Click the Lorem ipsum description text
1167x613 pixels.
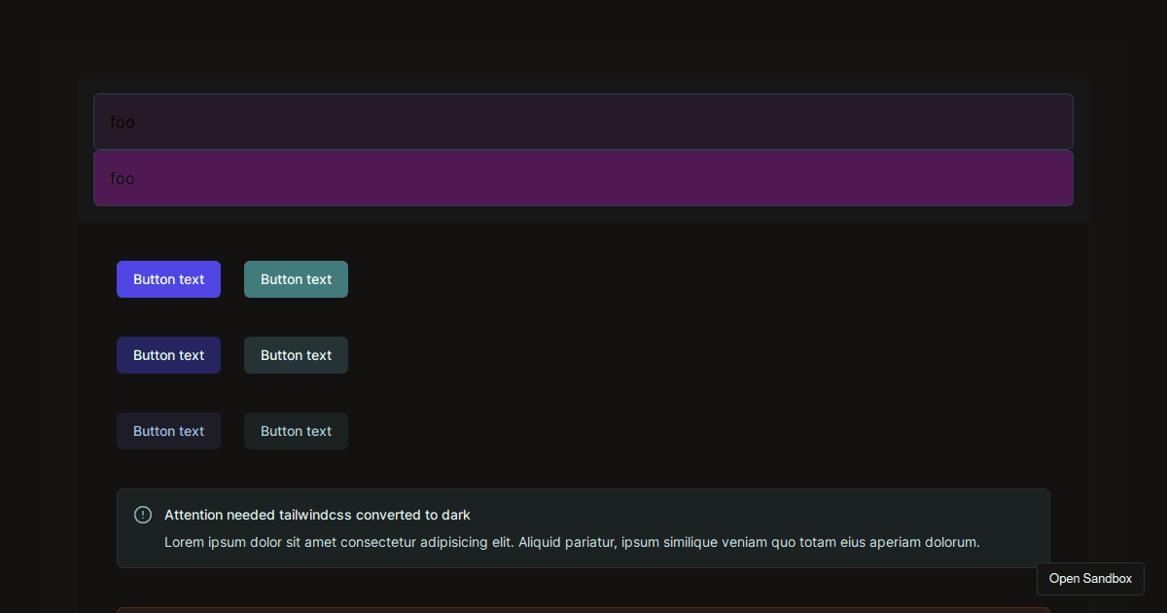pos(572,542)
